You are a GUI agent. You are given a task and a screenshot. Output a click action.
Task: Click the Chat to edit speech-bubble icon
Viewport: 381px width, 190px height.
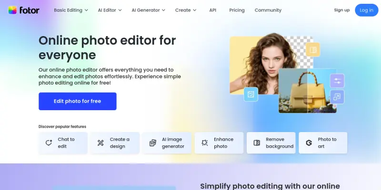(49, 143)
